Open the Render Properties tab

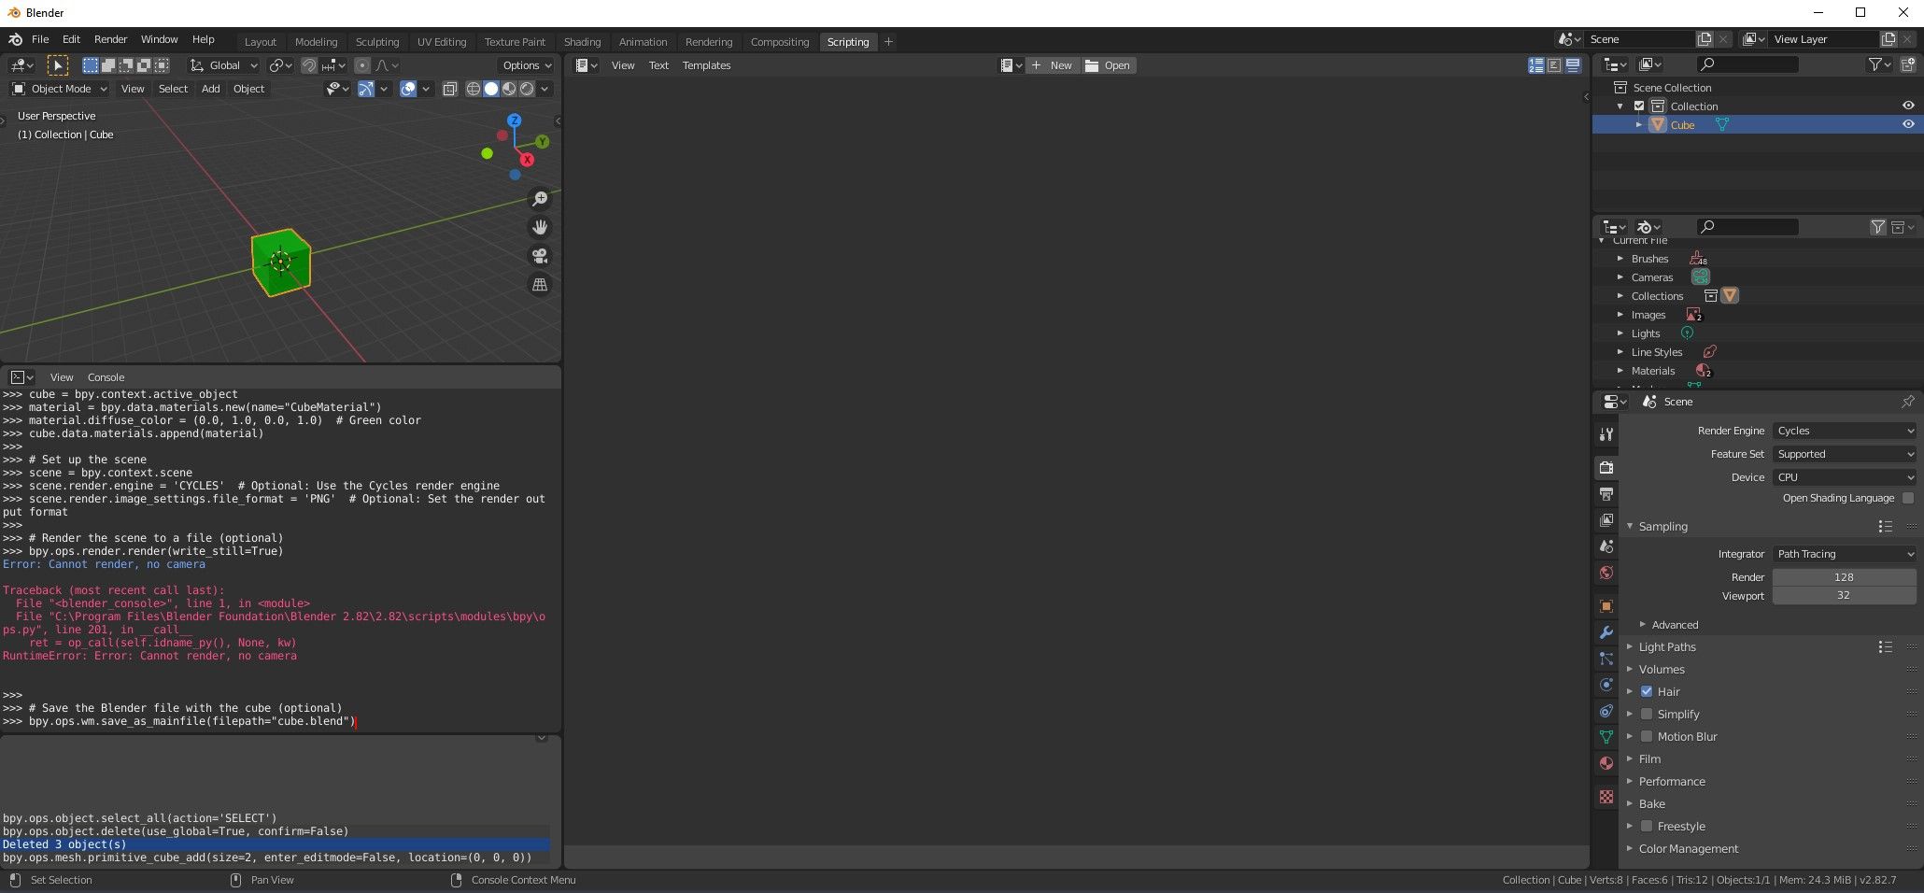pos(1606,467)
